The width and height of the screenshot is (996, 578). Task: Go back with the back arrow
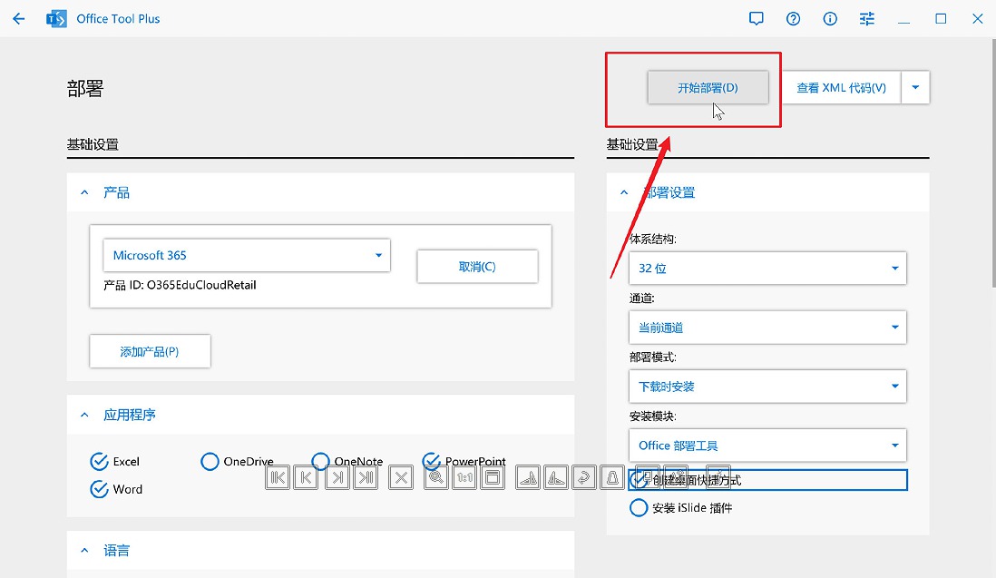coord(19,18)
